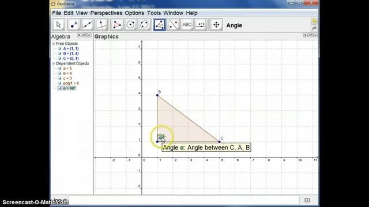369x207 pixels.
Task: Open Graphics view in separate window
Action: (x=310, y=35)
